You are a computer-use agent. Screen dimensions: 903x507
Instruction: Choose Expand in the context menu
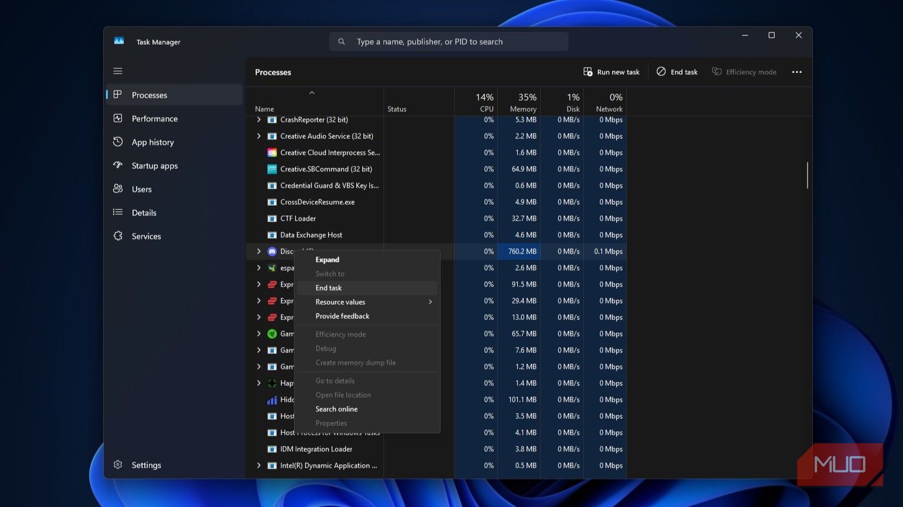367,259
